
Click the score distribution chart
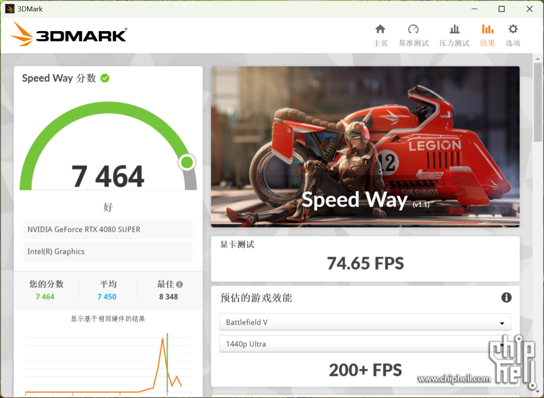[x=108, y=364]
